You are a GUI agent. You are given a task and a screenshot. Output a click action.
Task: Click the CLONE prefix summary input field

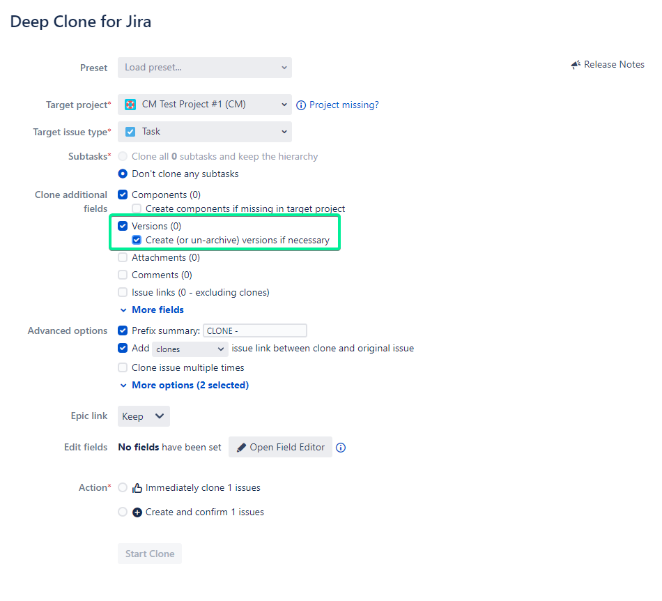click(254, 330)
